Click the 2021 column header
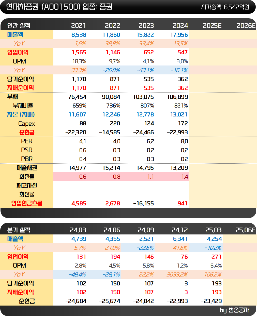 click(x=79, y=25)
